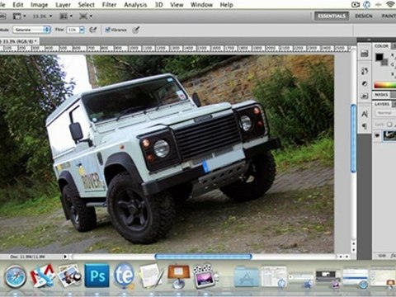Select the Color panel tab

(381, 46)
